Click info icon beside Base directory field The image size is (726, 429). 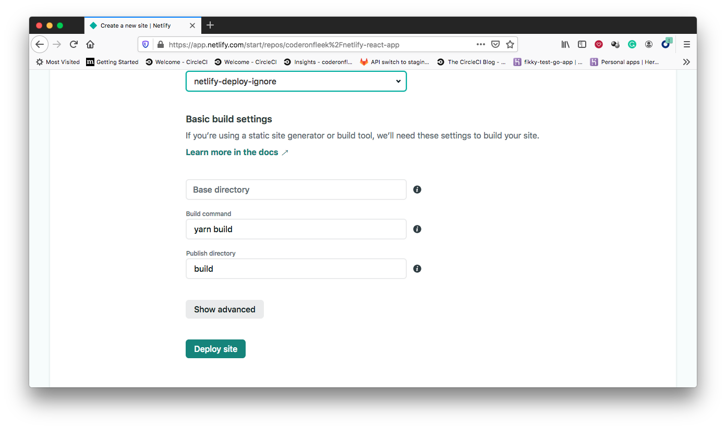pyautogui.click(x=417, y=190)
